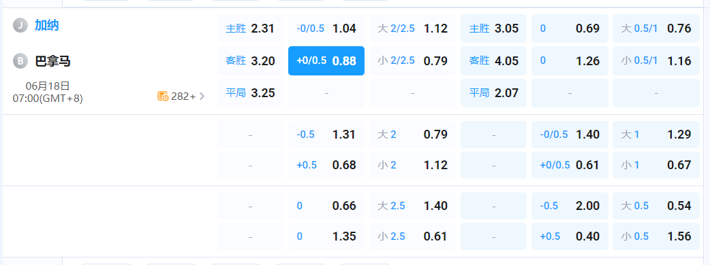Pick handicap -0/0.5 at 1.40

tap(570, 135)
